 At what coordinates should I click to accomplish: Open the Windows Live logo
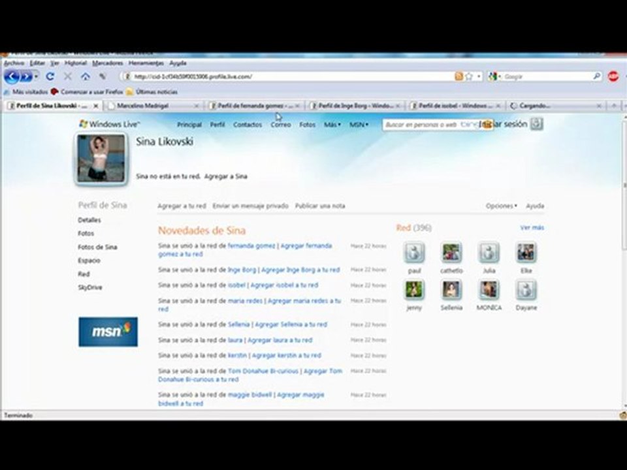[x=110, y=124]
